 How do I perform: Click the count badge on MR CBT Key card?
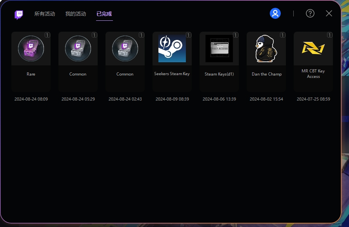tap(330, 35)
